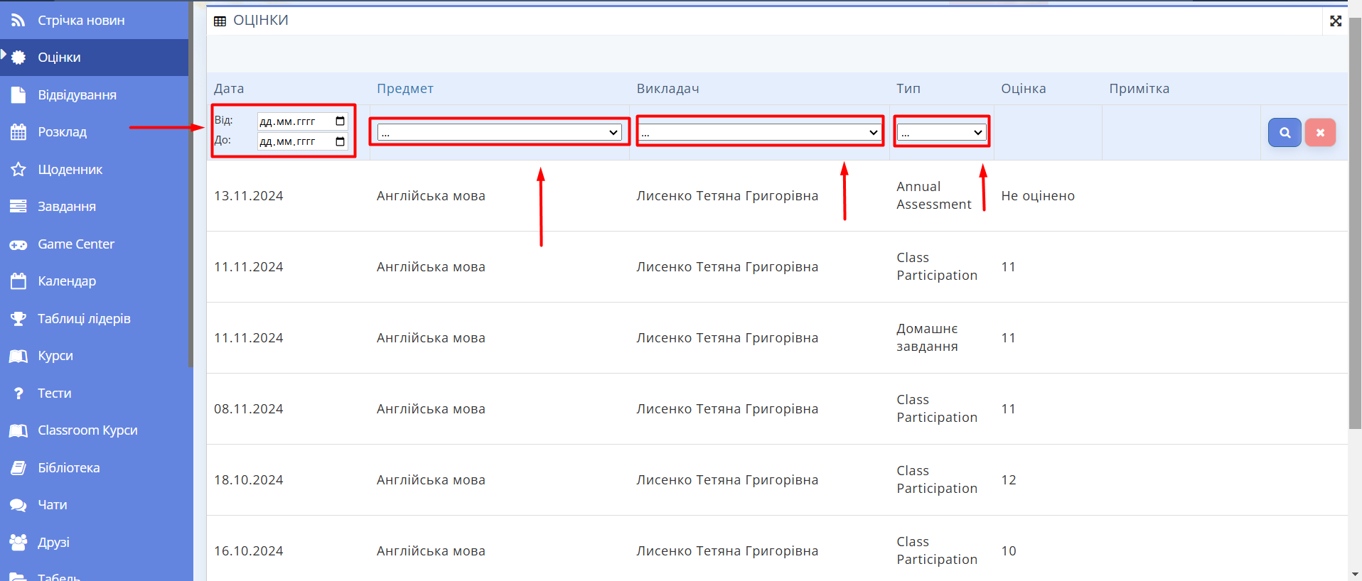The width and height of the screenshot is (1362, 581).
Task: Open the Предмет filter dropdown
Action: click(499, 133)
